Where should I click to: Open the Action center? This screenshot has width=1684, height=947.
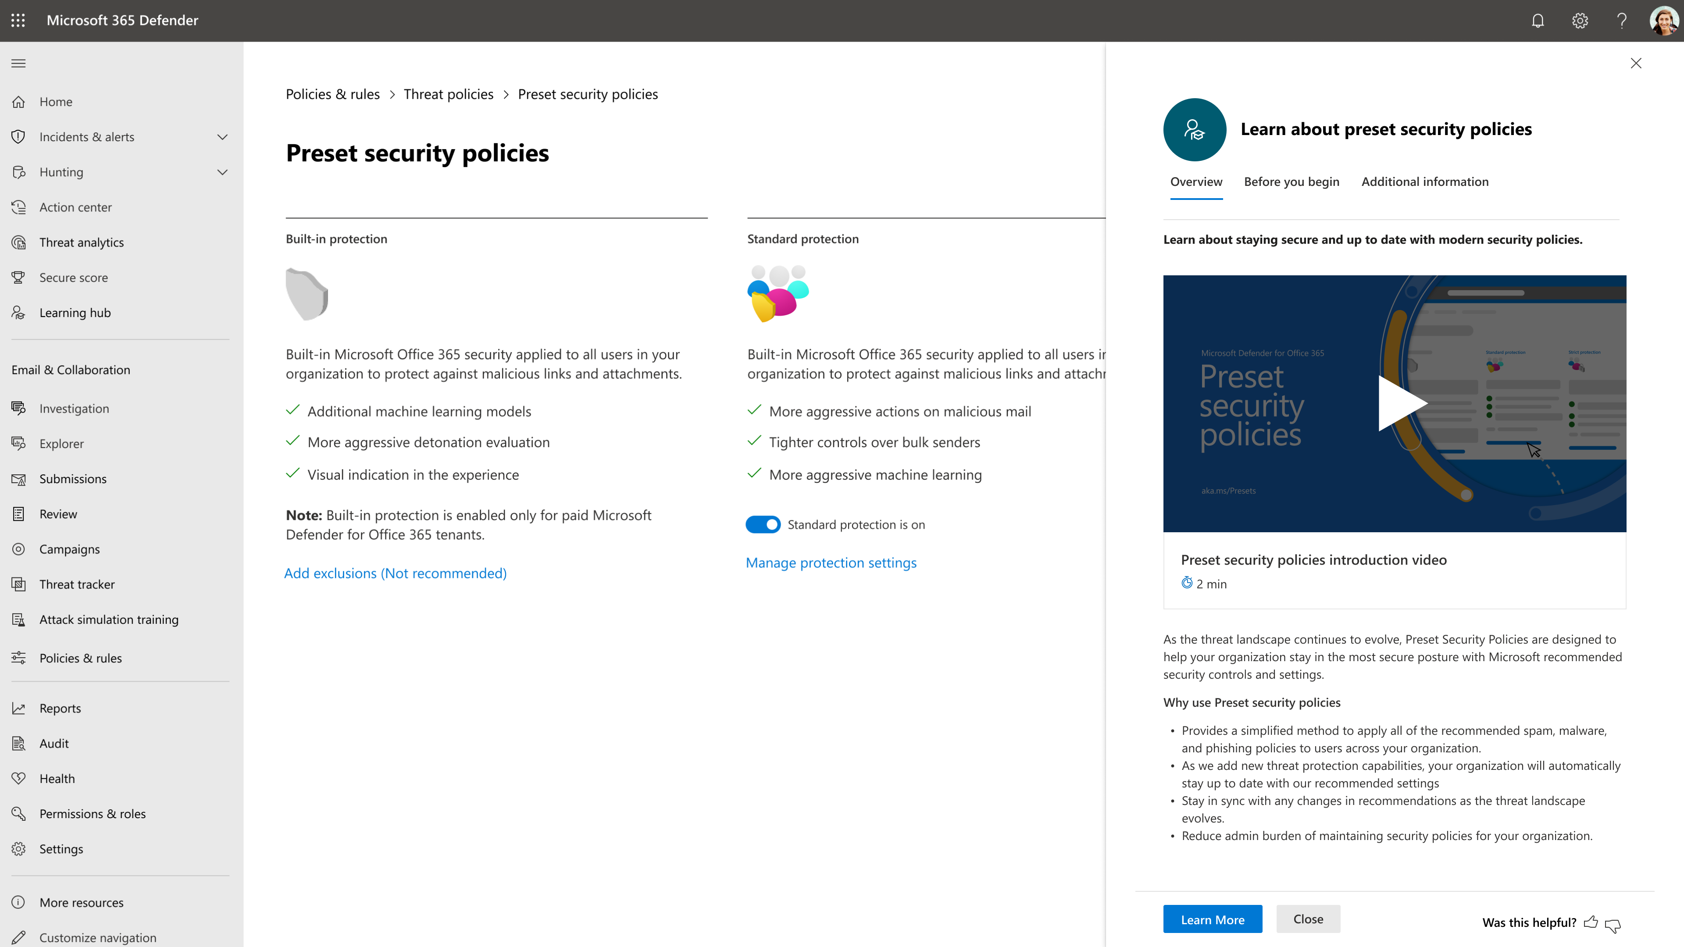pos(75,206)
